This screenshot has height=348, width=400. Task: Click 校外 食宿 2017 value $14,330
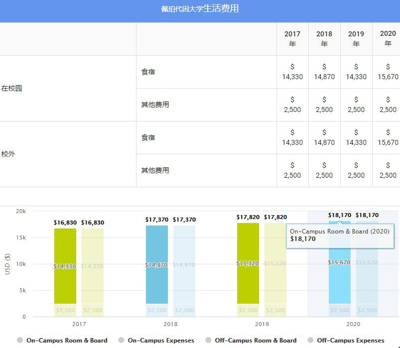292,137
